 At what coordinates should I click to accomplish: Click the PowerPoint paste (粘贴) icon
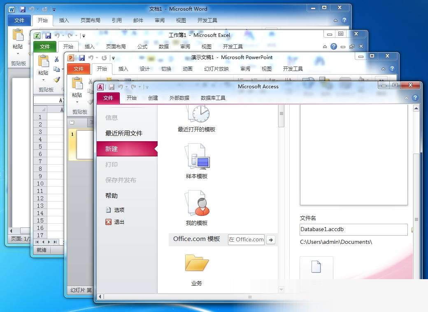pos(77,83)
